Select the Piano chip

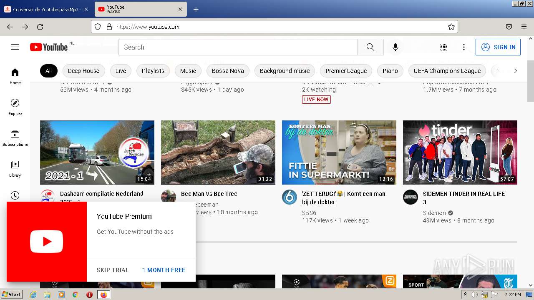click(x=390, y=71)
